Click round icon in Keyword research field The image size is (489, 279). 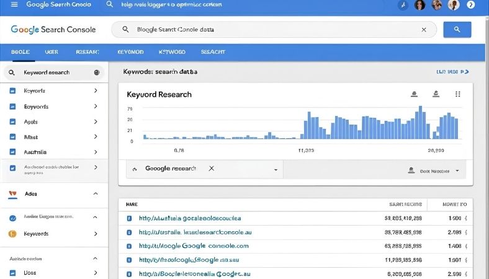click(x=97, y=73)
